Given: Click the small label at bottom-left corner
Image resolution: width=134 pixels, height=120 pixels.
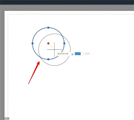Looking at the screenshot, I should click(6, 118).
